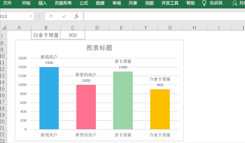Select row 16 header
This screenshot has width=245, height=143.
[3, 95]
